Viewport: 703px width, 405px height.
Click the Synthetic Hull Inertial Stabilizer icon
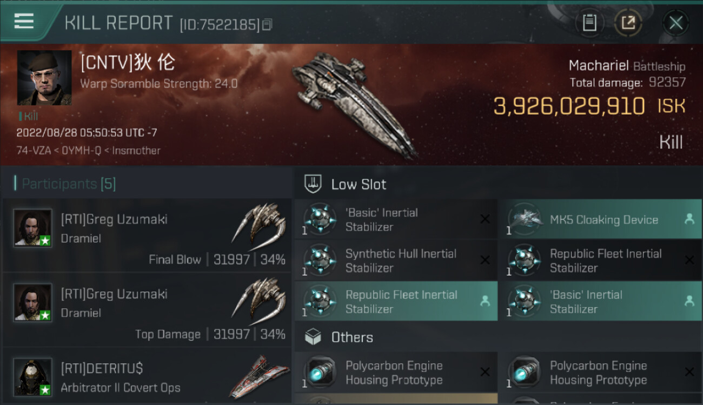click(x=320, y=261)
